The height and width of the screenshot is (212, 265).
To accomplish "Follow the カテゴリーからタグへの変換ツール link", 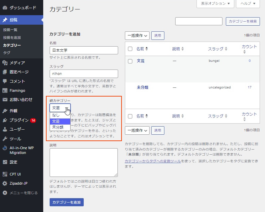I will (x=153, y=161).
